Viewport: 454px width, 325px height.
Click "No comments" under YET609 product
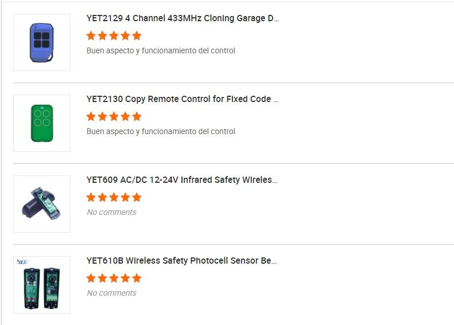[x=112, y=212]
